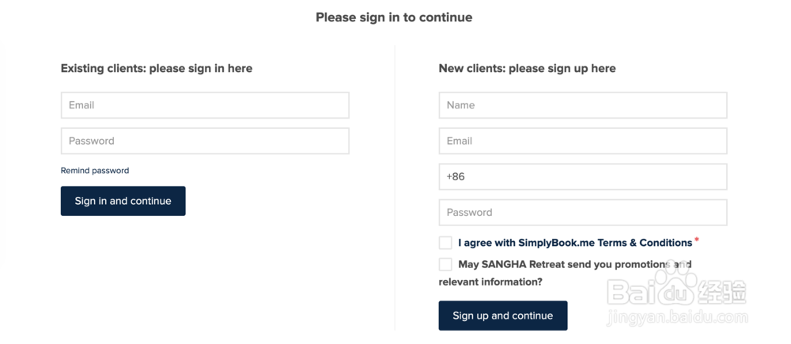The height and width of the screenshot is (344, 791).
Task: Click the red required asterisk marker
Action: pos(697,239)
